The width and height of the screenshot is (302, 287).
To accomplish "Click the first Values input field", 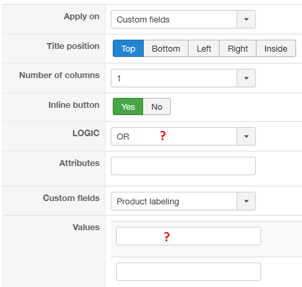I will [x=189, y=236].
